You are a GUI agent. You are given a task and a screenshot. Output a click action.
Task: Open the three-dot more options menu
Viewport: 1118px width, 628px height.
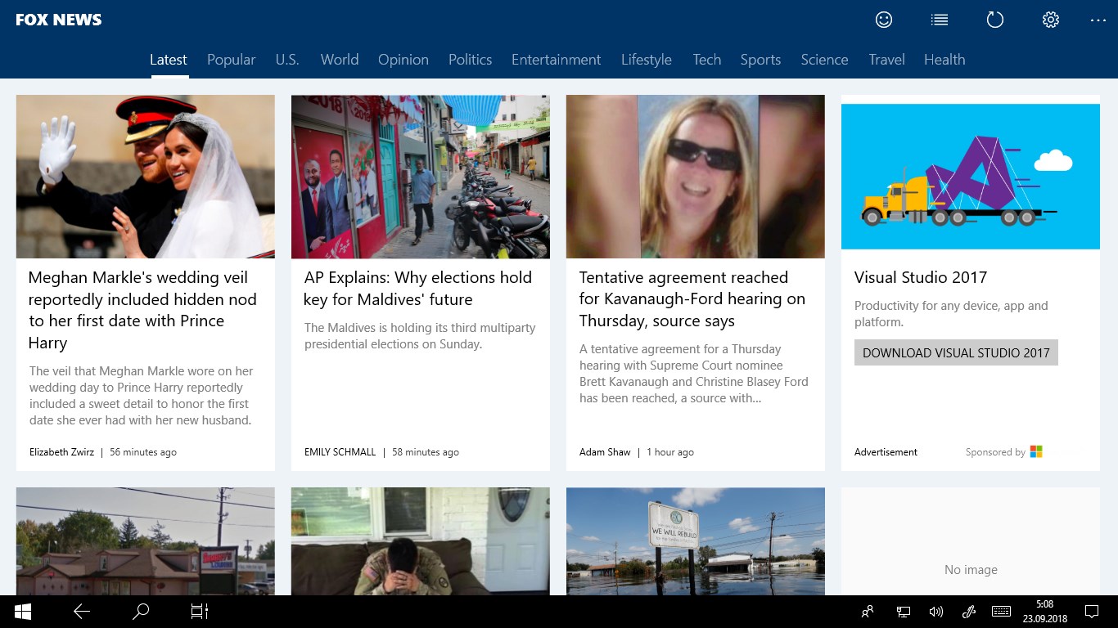pos(1098,20)
